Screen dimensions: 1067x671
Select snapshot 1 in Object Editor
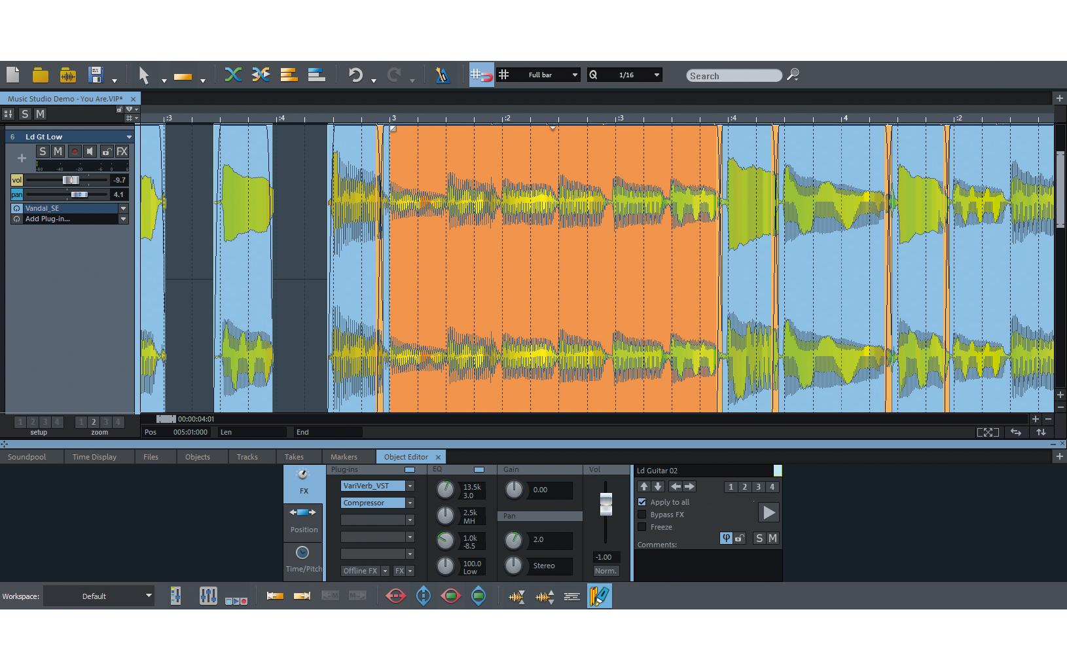(731, 487)
